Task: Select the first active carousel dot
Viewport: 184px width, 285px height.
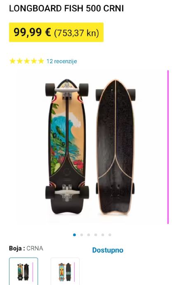Action: click(x=74, y=235)
